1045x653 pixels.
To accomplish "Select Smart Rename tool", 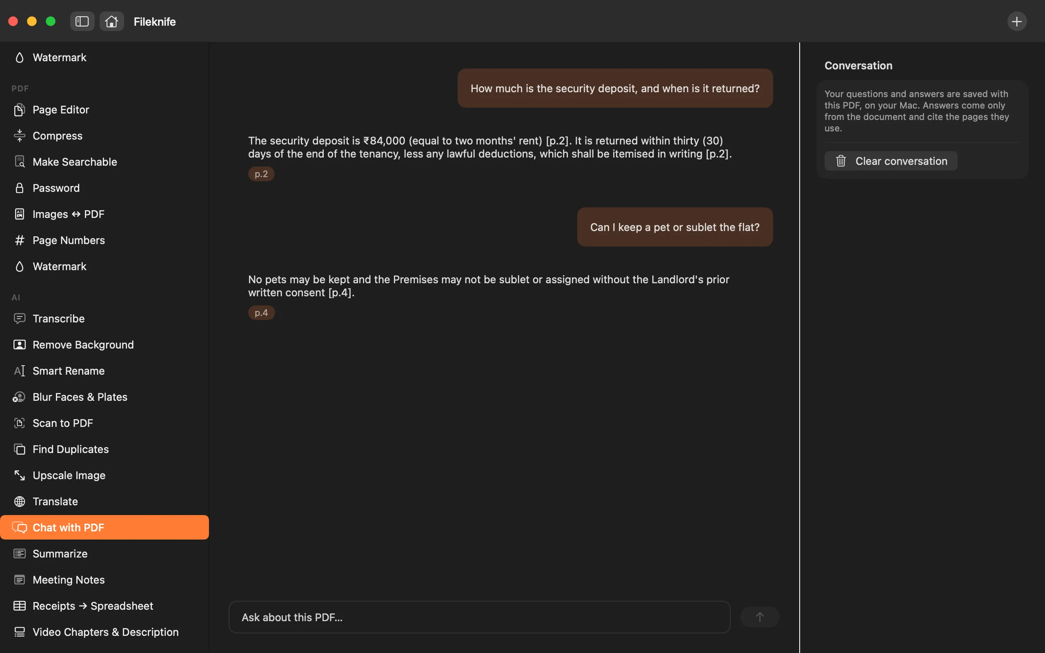I will tap(104, 371).
